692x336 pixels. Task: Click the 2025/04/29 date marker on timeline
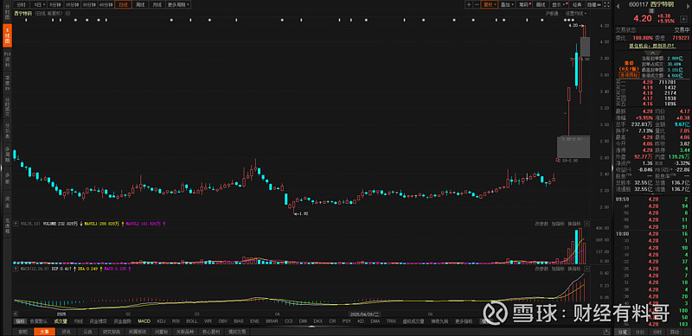pyautogui.click(x=365, y=314)
